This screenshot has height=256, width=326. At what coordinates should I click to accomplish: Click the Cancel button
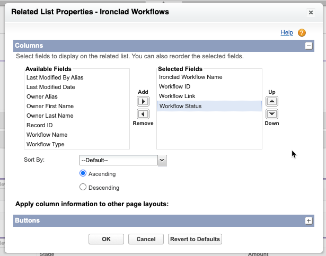click(x=146, y=239)
